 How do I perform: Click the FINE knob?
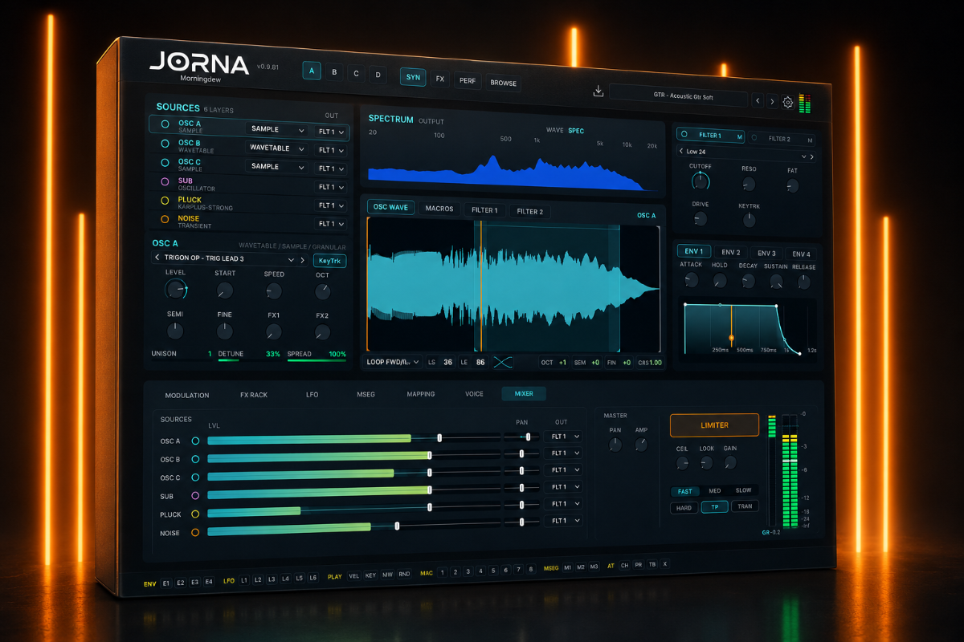pyautogui.click(x=225, y=331)
